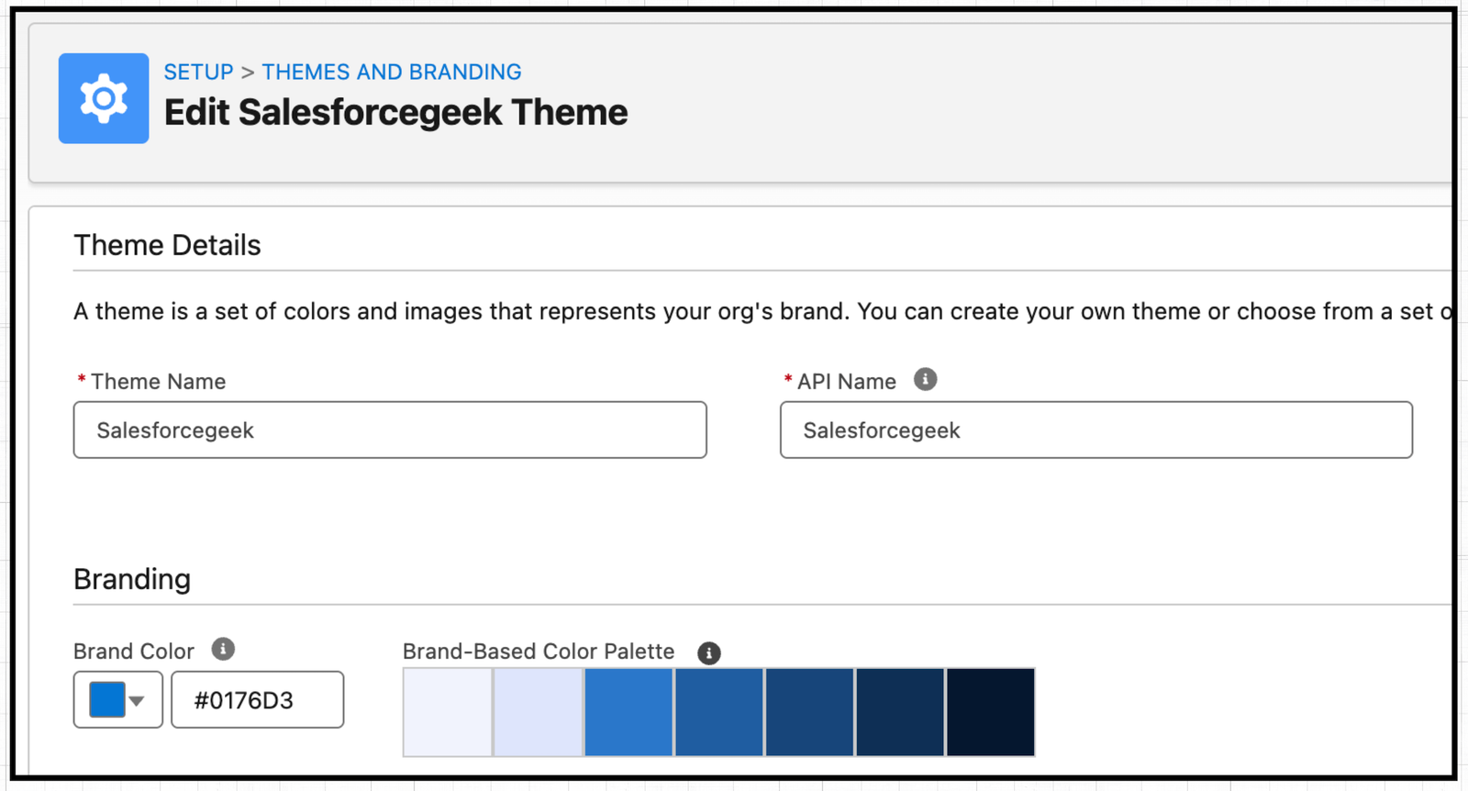The height and width of the screenshot is (791, 1468).
Task: Click the API Name info icon
Action: (925, 379)
